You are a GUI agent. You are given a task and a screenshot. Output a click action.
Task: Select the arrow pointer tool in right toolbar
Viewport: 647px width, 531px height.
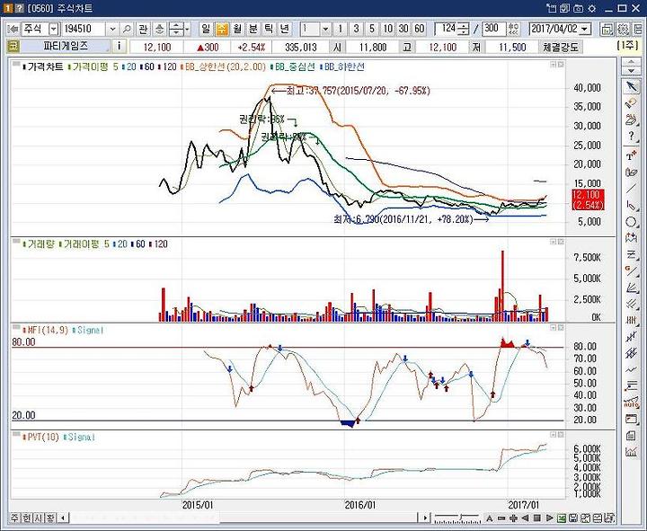[631, 86]
